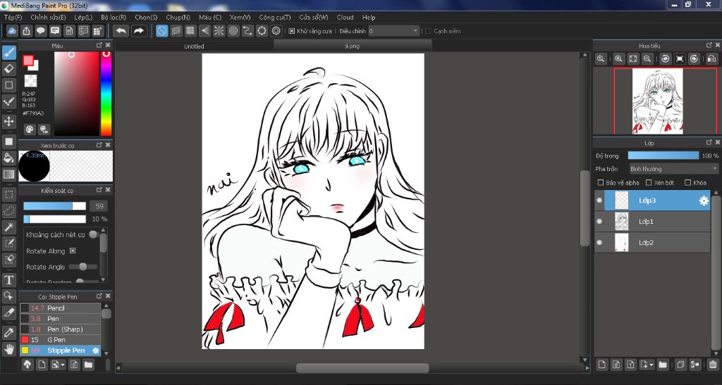Select the rectangular Select tool
This screenshot has height=385, width=722.
click(x=8, y=194)
